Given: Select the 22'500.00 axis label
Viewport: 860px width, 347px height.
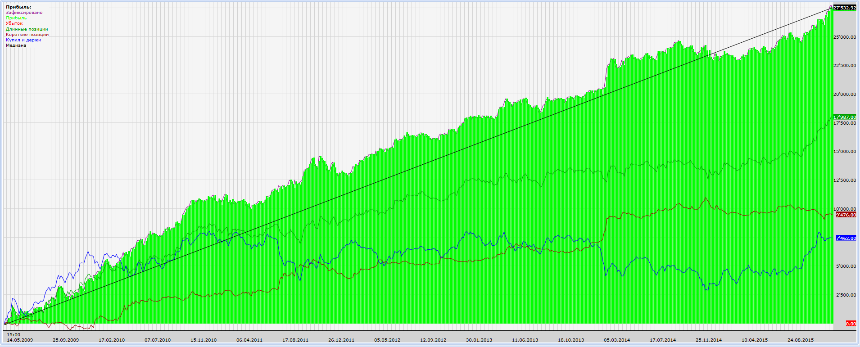Looking at the screenshot, I should tap(845, 66).
